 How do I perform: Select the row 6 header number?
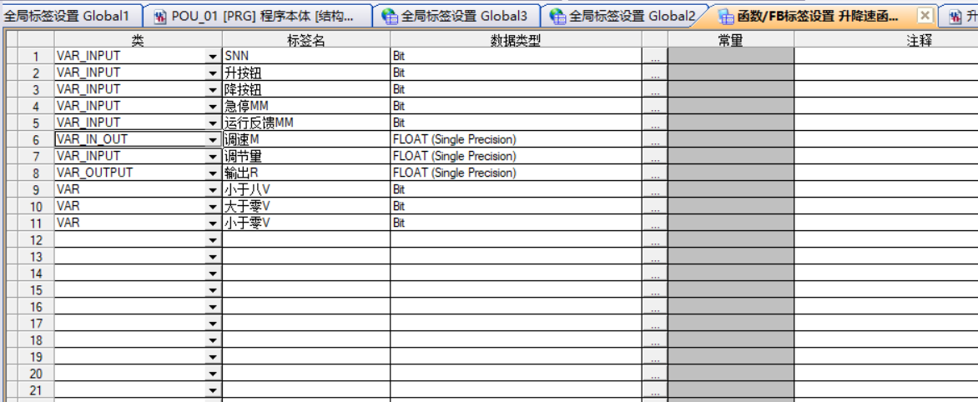(x=36, y=140)
